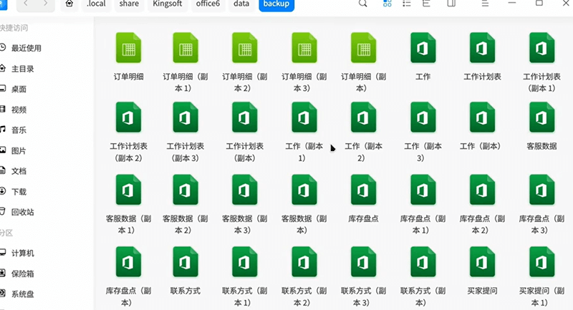
Task: Select 订单明细(副本 3) file icon
Action: [x=304, y=48]
